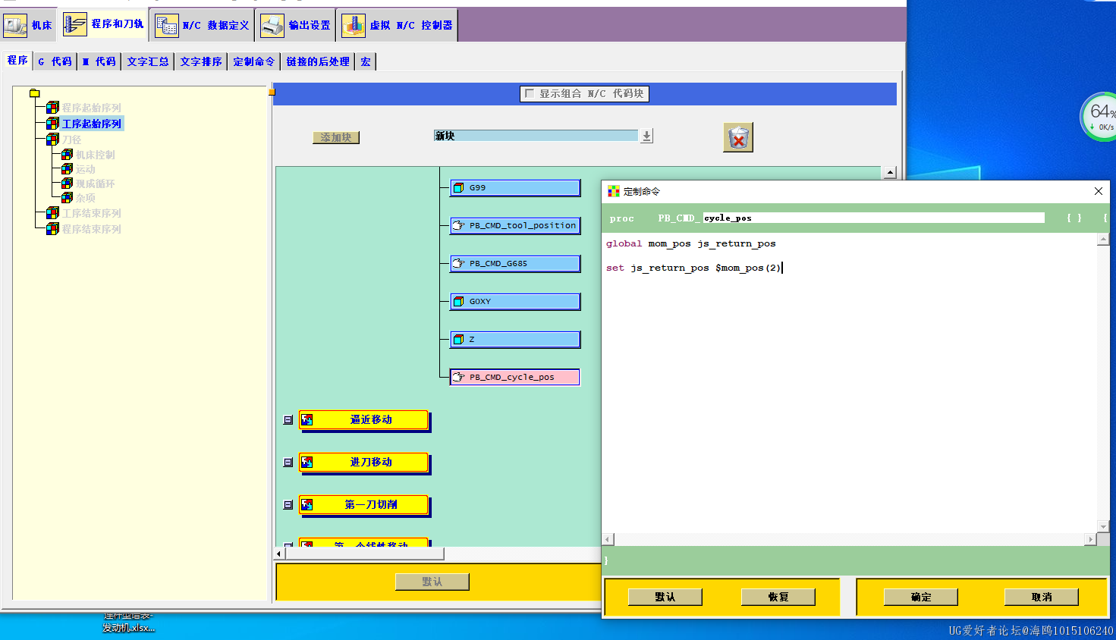Click scroll up arrow of event pane
The width and height of the screenshot is (1116, 640).
[890, 173]
